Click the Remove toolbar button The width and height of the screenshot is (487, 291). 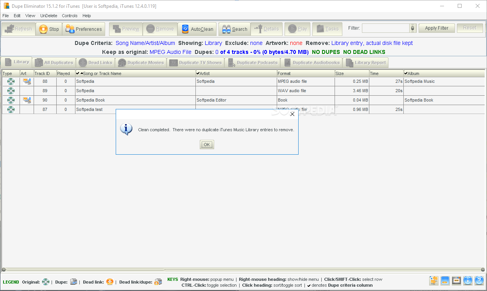[160, 29]
